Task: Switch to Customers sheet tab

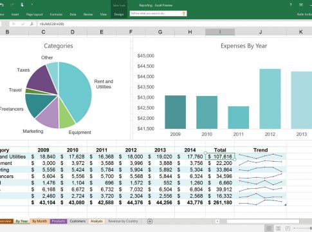Action: click(x=77, y=221)
